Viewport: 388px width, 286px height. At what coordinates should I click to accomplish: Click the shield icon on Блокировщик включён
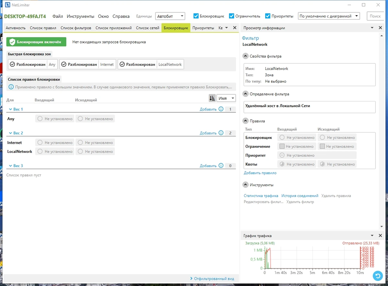(12, 42)
